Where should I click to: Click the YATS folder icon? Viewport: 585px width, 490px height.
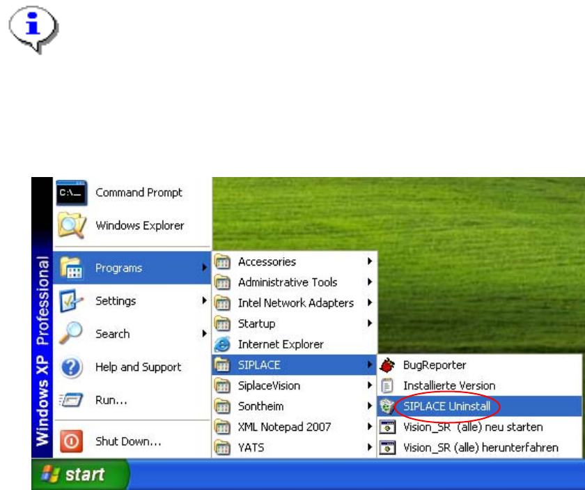coord(222,447)
